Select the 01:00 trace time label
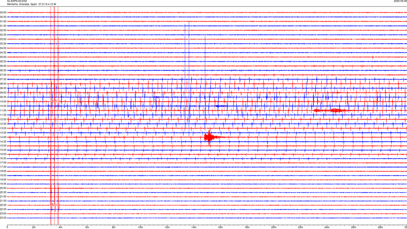Screen dimensions: 407x229 pos(3,21)
